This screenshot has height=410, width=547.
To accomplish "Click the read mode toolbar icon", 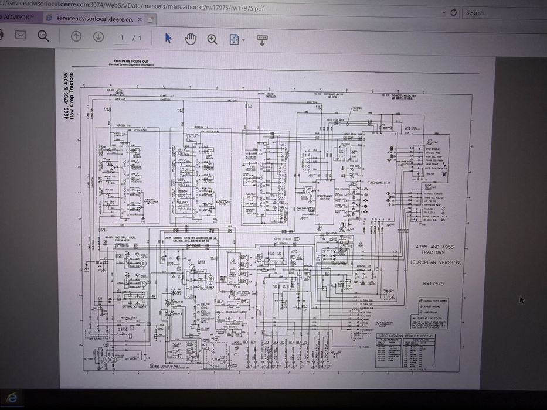I will [262, 40].
